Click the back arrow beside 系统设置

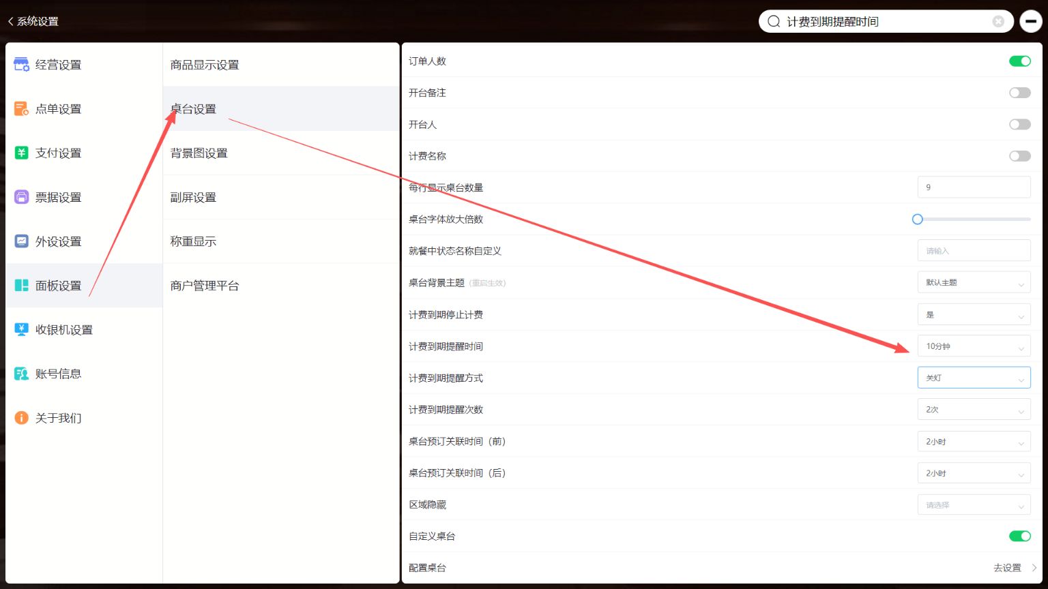(x=10, y=22)
